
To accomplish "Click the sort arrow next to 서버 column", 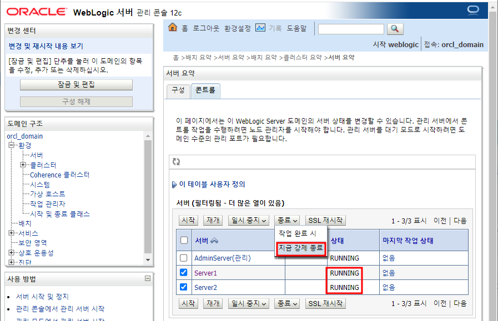I will 214,241.
